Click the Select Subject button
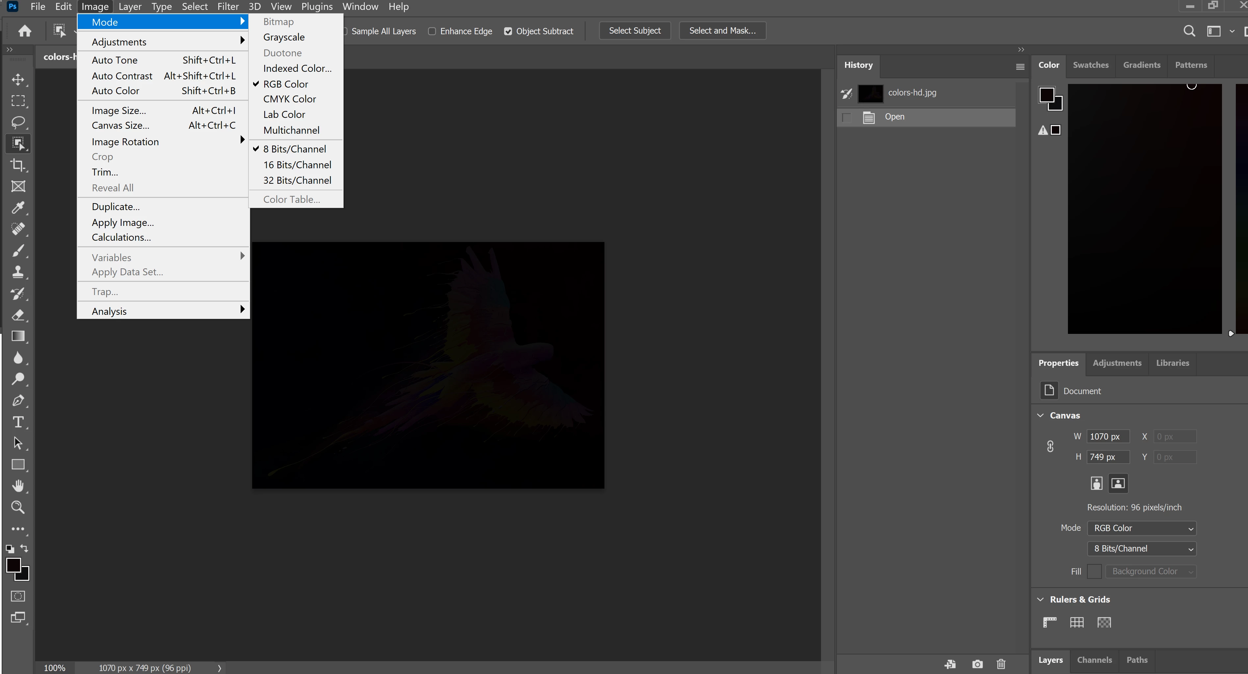1248x674 pixels. click(634, 31)
